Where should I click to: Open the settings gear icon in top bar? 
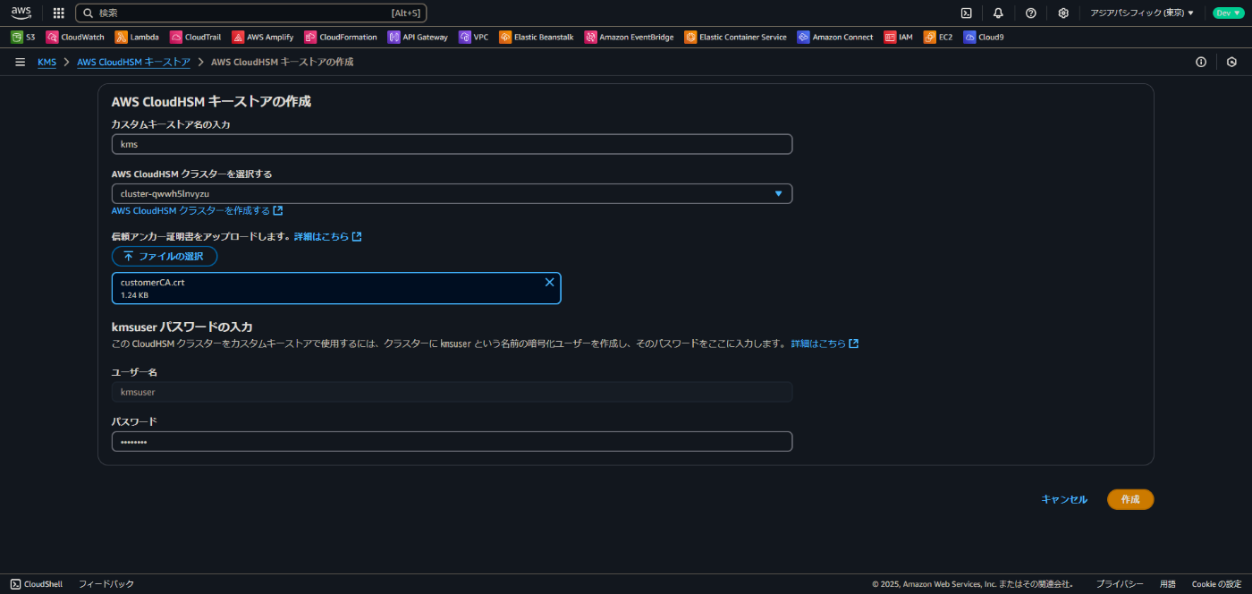tap(1063, 13)
